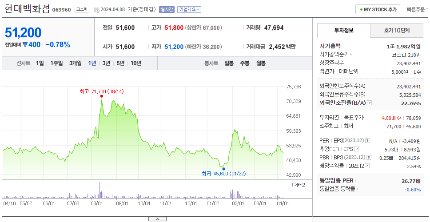Select the 1주일 line chart period
430x222 pixels.
click(56, 63)
